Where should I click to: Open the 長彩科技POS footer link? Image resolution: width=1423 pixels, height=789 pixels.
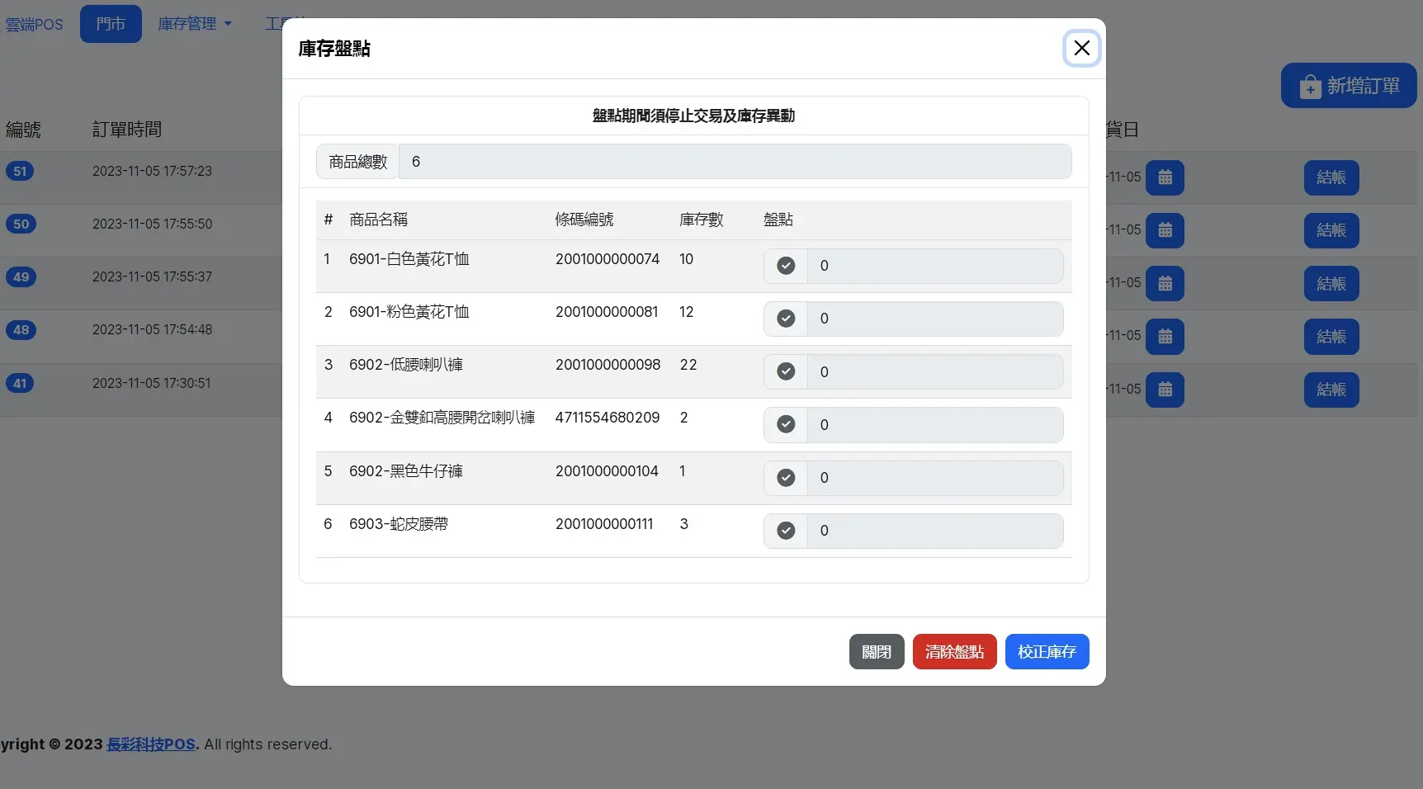[x=151, y=744]
